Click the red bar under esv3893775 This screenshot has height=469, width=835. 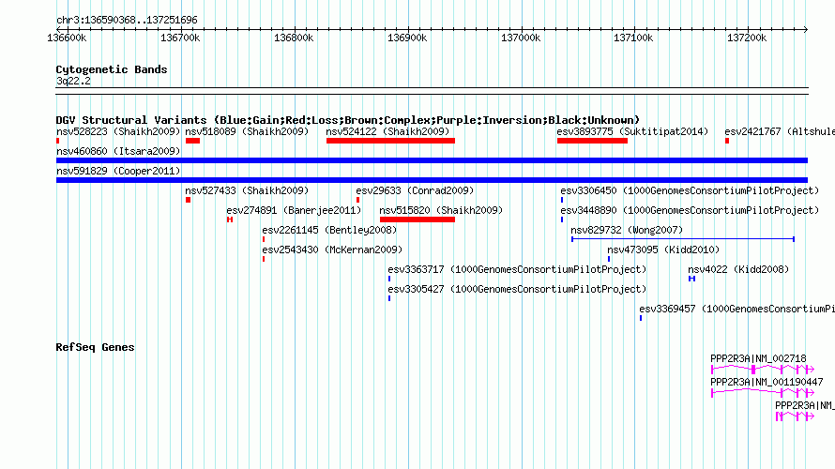592,141
